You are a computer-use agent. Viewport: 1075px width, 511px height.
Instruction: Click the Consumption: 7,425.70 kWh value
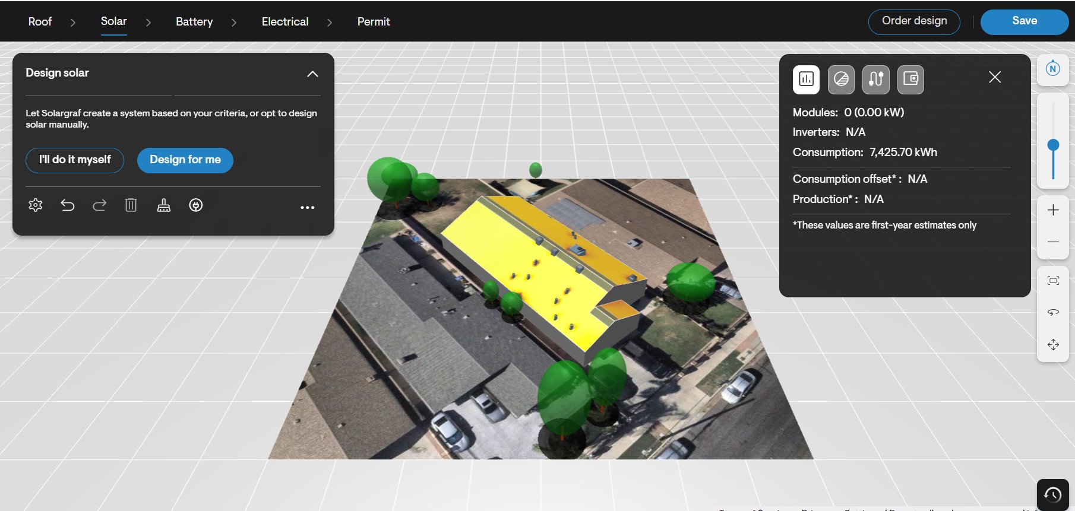[x=903, y=153]
